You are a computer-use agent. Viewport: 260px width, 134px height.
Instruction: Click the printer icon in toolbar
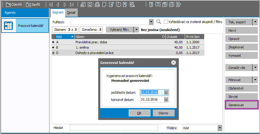(x=97, y=5)
